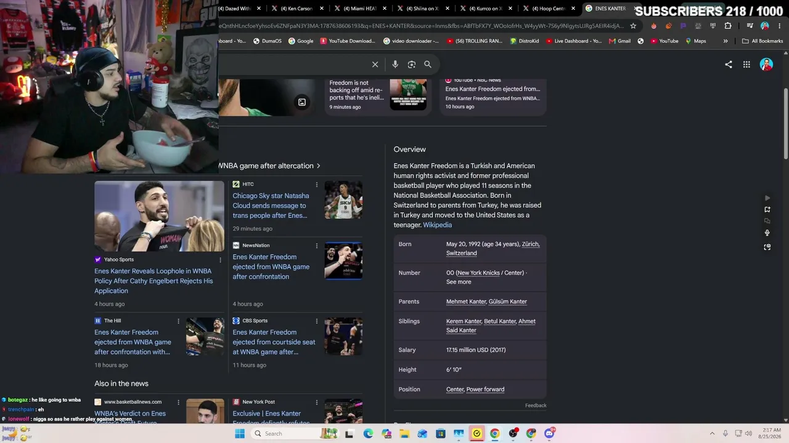Click the floating sidebar play icon

pyautogui.click(x=767, y=198)
